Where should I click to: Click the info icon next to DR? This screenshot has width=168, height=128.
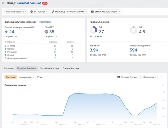point(103,26)
